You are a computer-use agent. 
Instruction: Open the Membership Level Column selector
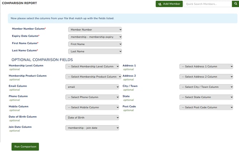pyautogui.click(x=92, y=66)
